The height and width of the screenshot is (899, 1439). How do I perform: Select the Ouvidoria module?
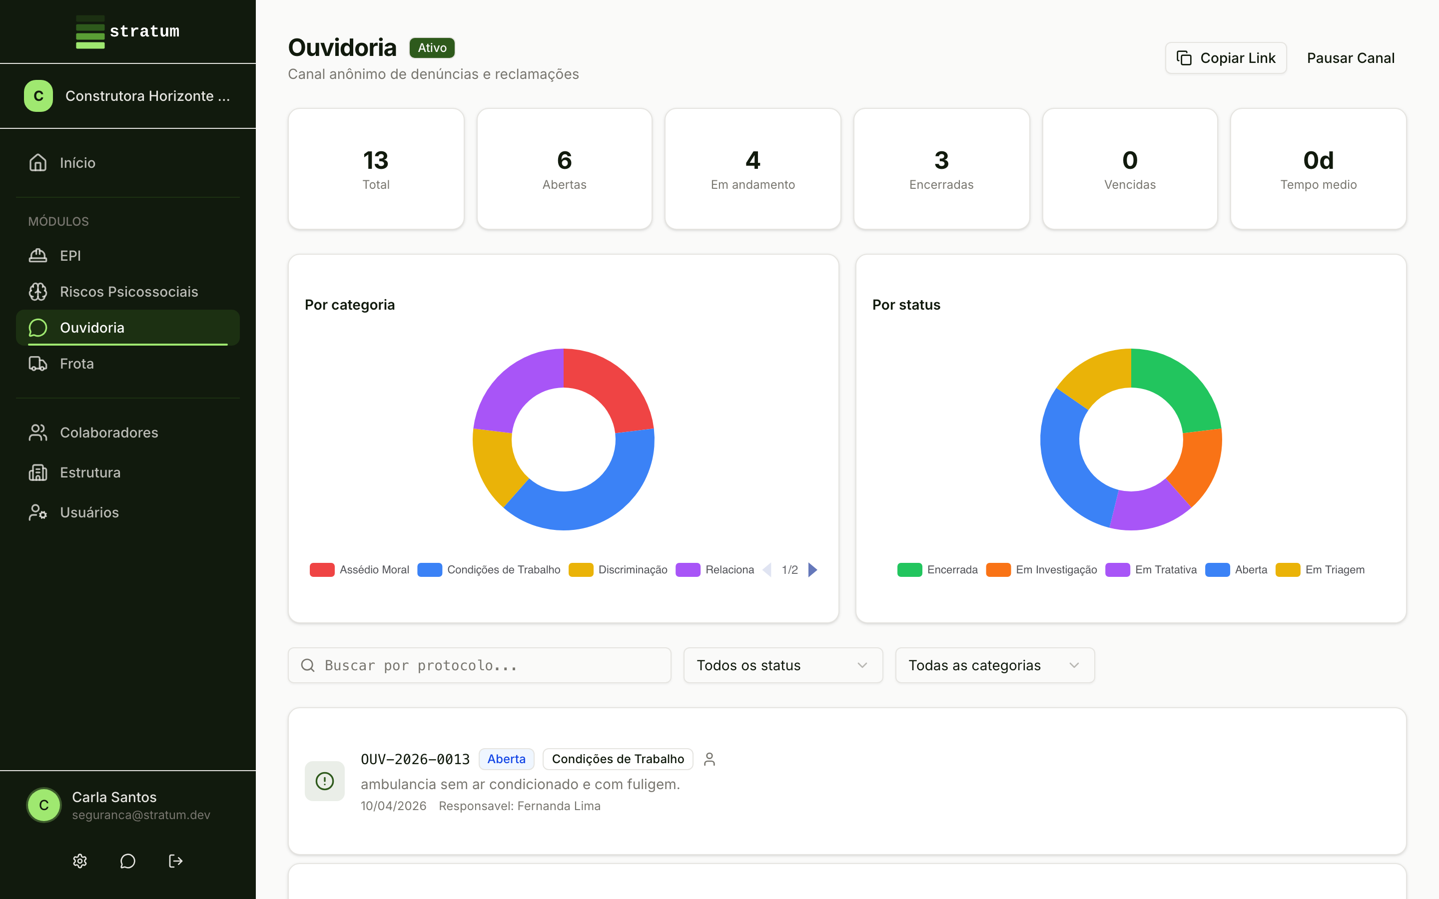128,328
